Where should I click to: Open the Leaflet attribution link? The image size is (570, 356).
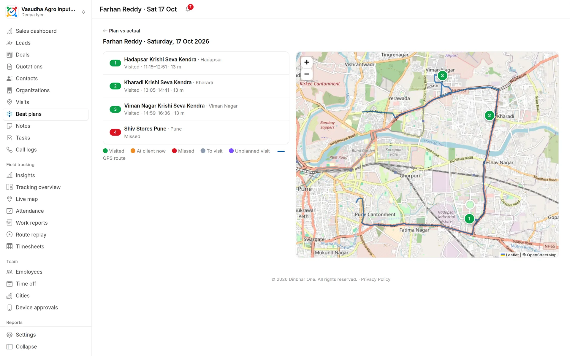510,255
